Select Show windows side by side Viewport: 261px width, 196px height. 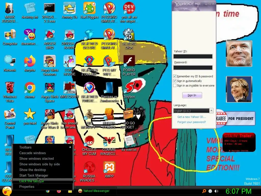(43, 164)
